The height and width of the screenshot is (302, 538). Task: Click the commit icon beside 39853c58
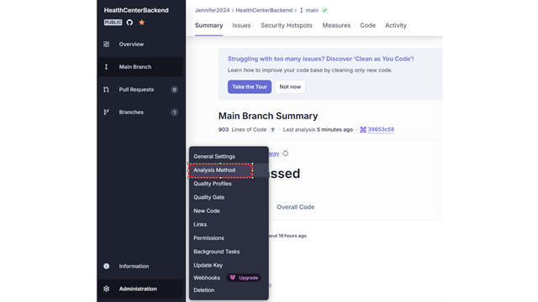tap(363, 129)
